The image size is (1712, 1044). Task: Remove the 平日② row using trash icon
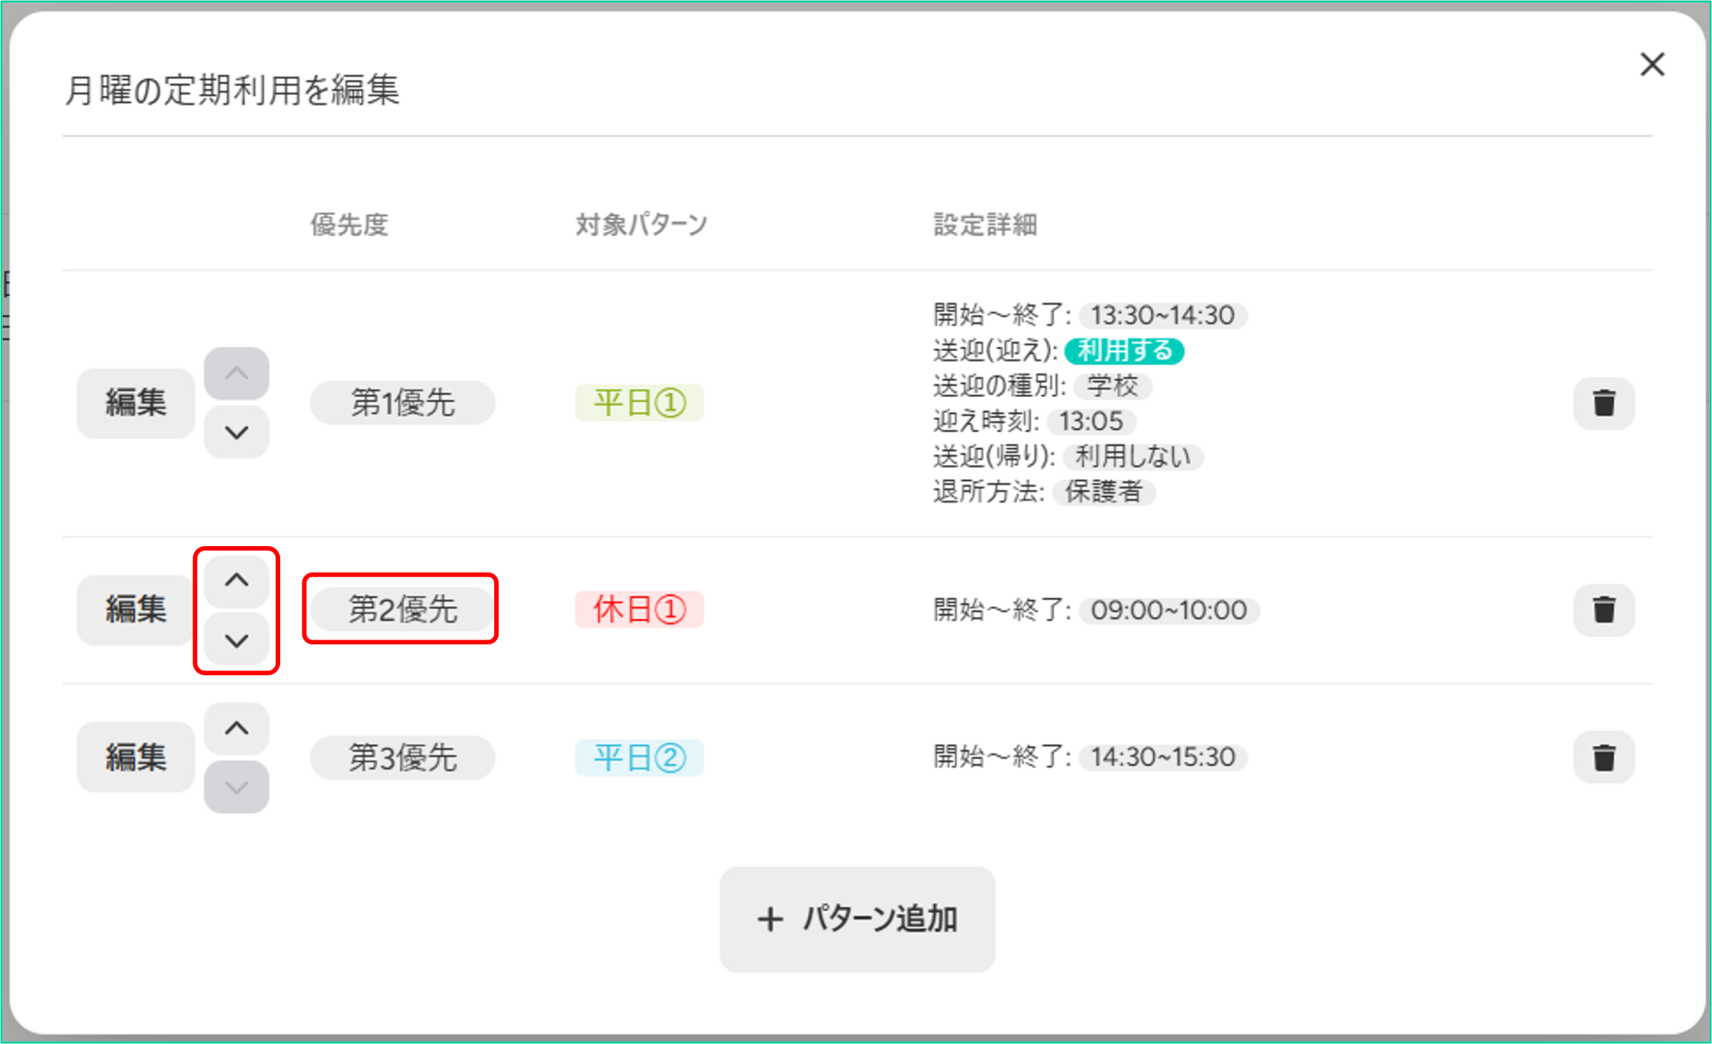1603,757
